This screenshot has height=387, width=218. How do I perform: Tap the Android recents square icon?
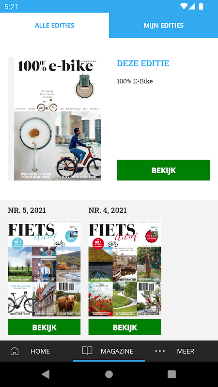172,374
